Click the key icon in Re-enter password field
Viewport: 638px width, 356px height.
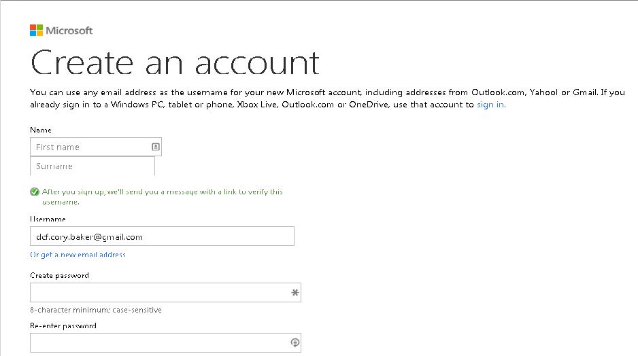pos(295,342)
